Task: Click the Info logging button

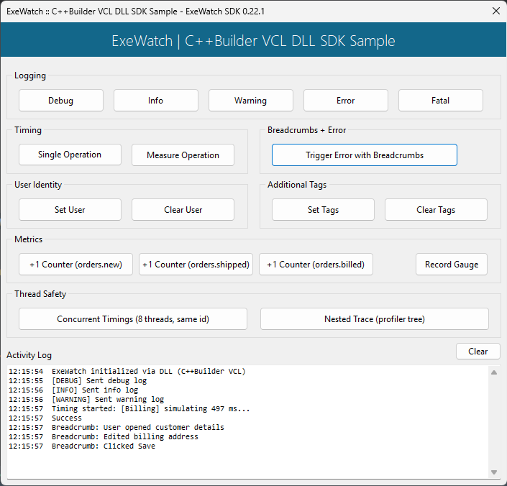Action: pyautogui.click(x=156, y=101)
